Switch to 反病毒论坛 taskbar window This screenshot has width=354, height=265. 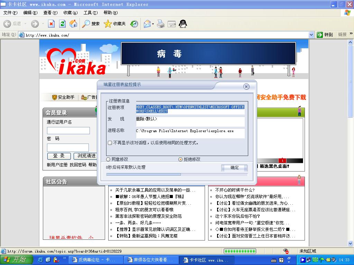(96, 260)
